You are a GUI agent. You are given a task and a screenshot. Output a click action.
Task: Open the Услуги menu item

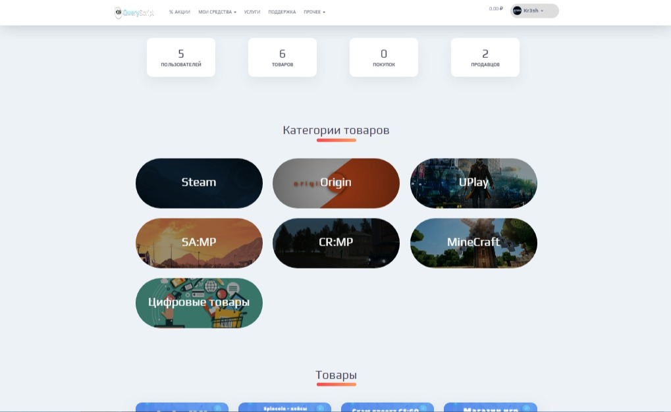[x=252, y=12]
